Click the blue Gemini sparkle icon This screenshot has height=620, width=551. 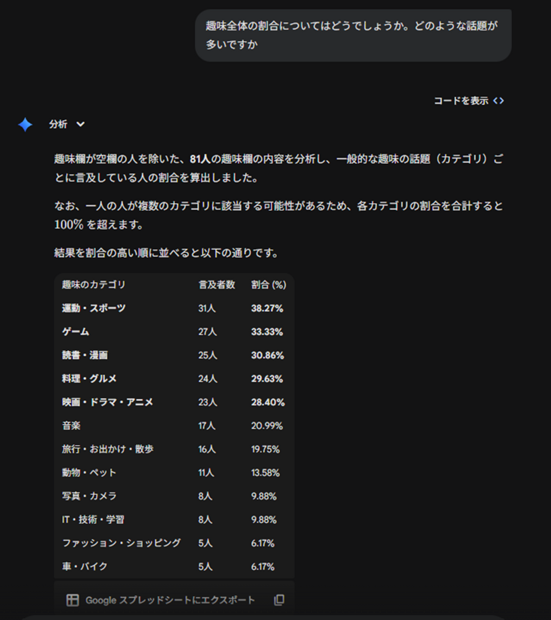[25, 125]
